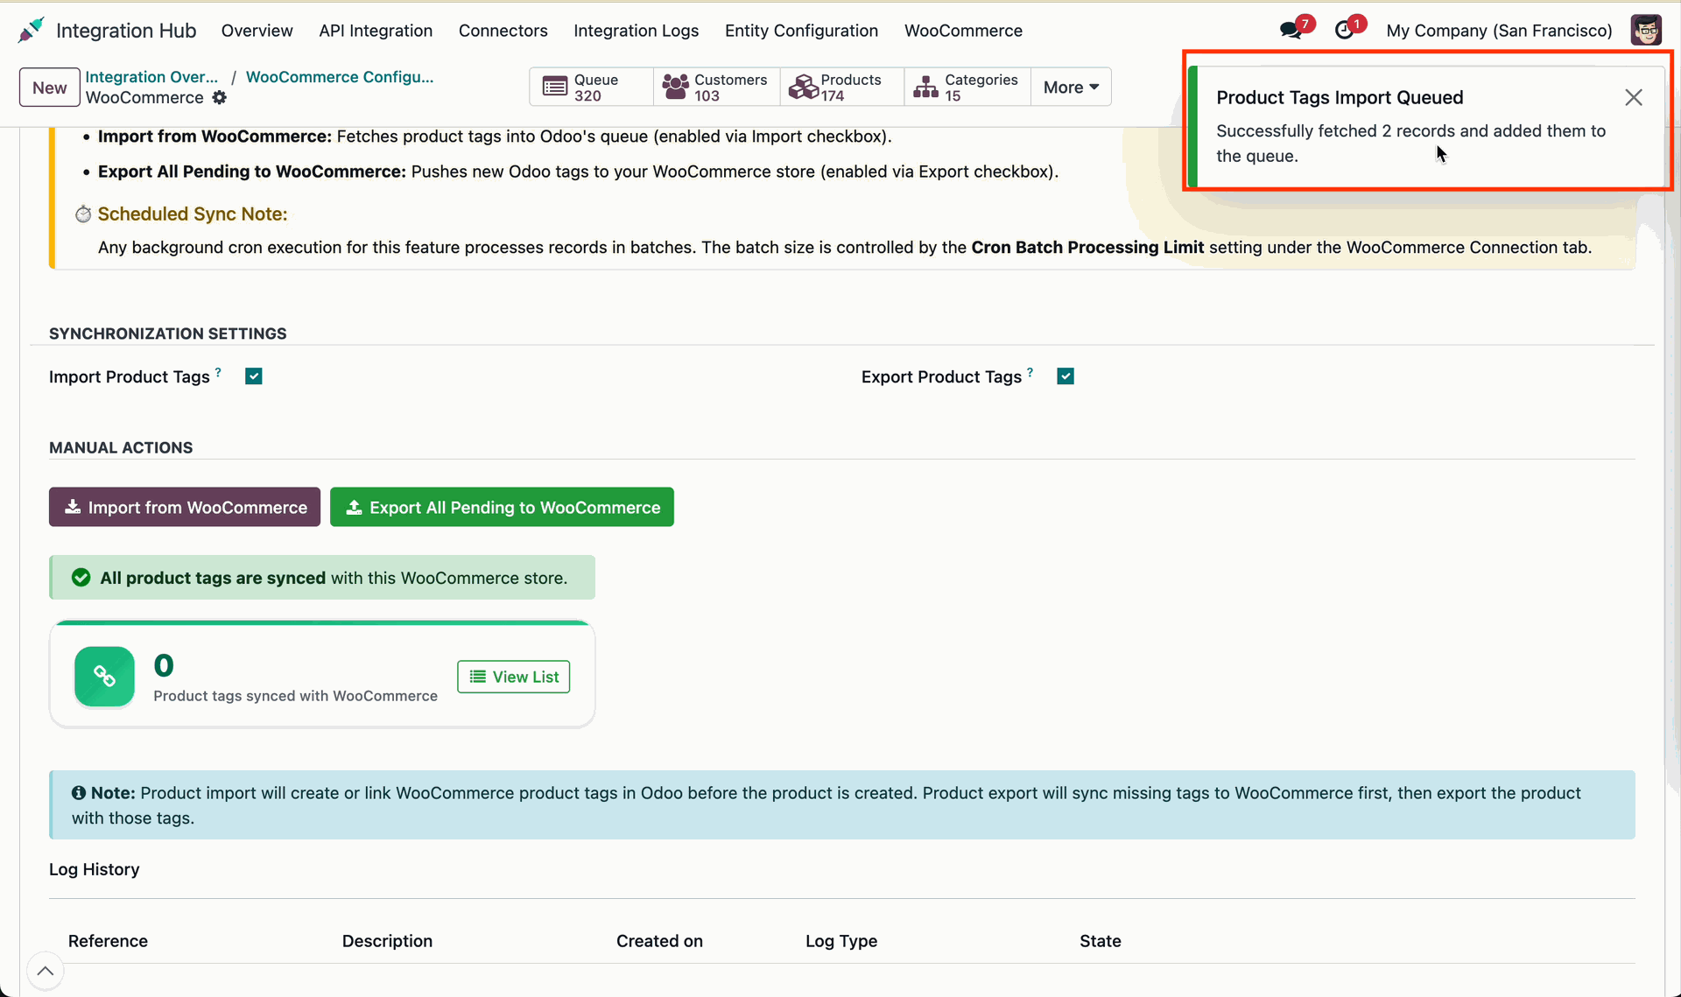The width and height of the screenshot is (1681, 997).
Task: Click the Integration Hub logo icon
Action: tap(31, 31)
